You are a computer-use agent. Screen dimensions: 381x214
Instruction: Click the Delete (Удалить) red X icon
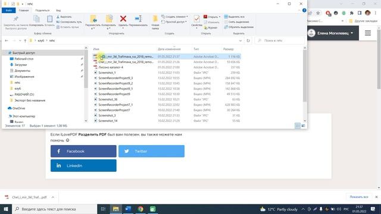[123, 18]
